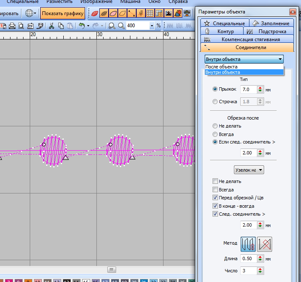Viewport: 301px width, 282px height.
Task: Open the Машина menu
Action: (x=130, y=2)
